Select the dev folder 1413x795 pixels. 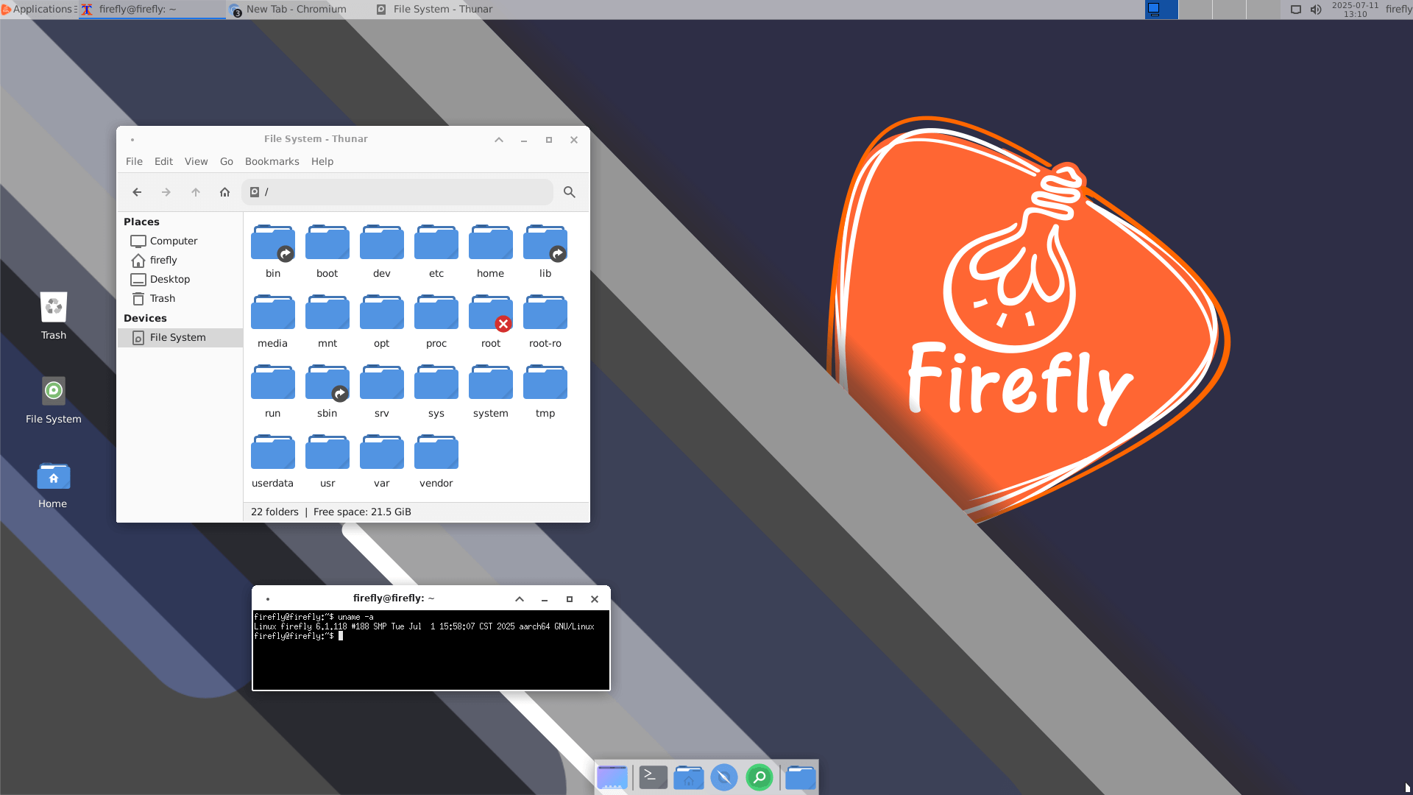click(382, 251)
